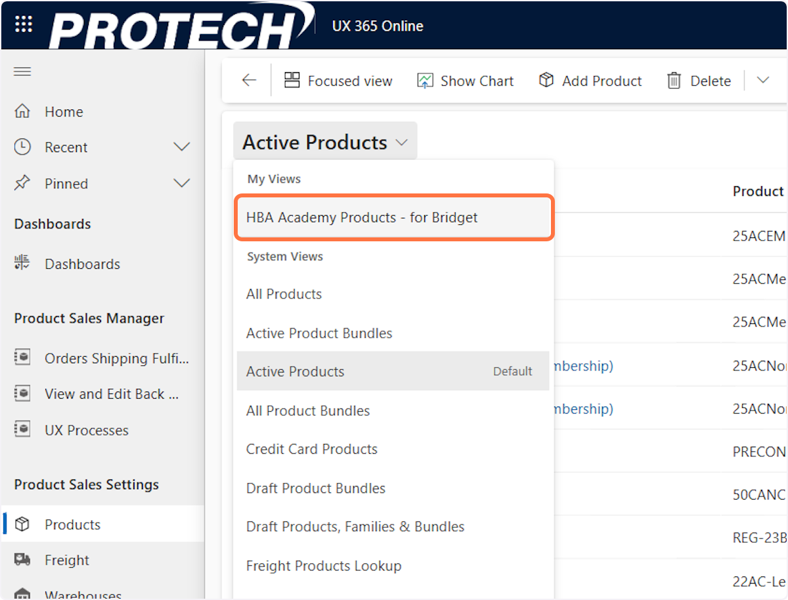Click the Add Product cube icon
Viewport: 788px width, 600px height.
click(x=546, y=81)
